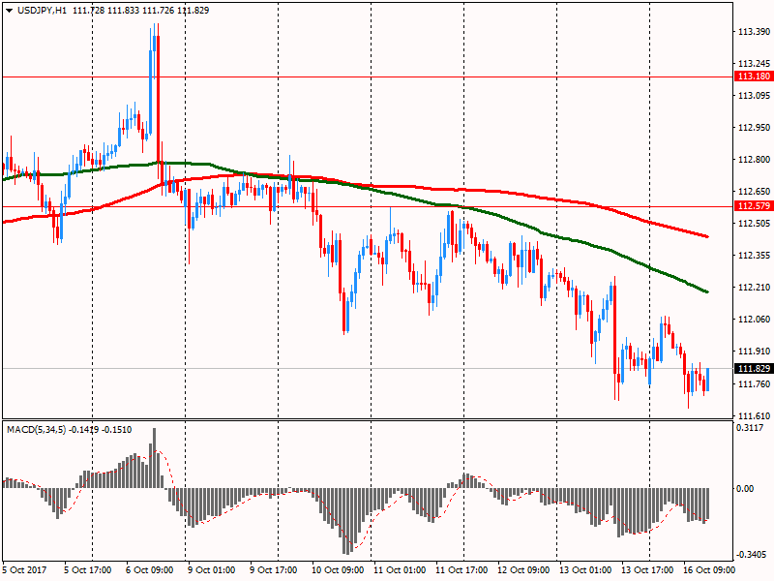The image size is (774, 581).
Task: Click the 112.505 price scale value
Action: (x=754, y=224)
